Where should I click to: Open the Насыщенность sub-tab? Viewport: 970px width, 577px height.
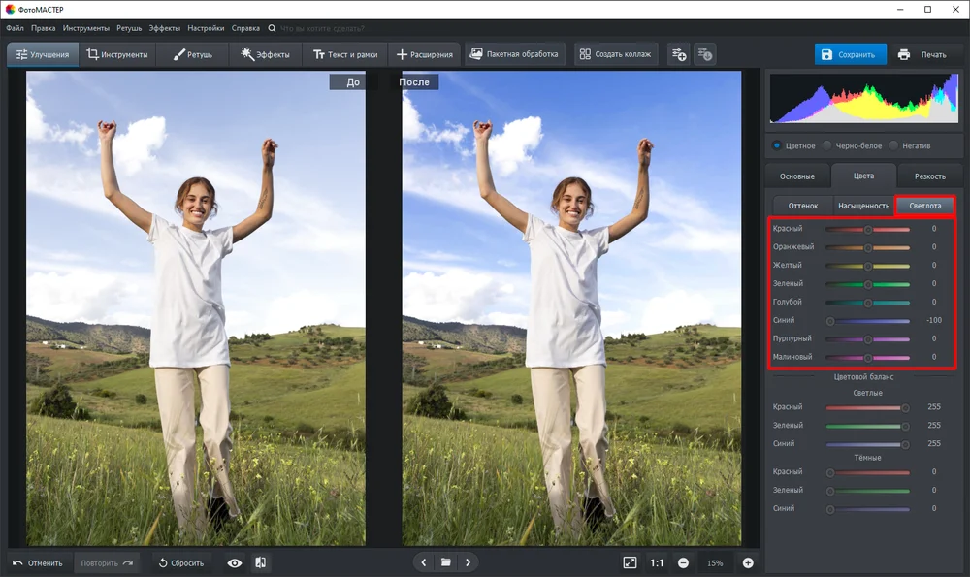pos(863,206)
